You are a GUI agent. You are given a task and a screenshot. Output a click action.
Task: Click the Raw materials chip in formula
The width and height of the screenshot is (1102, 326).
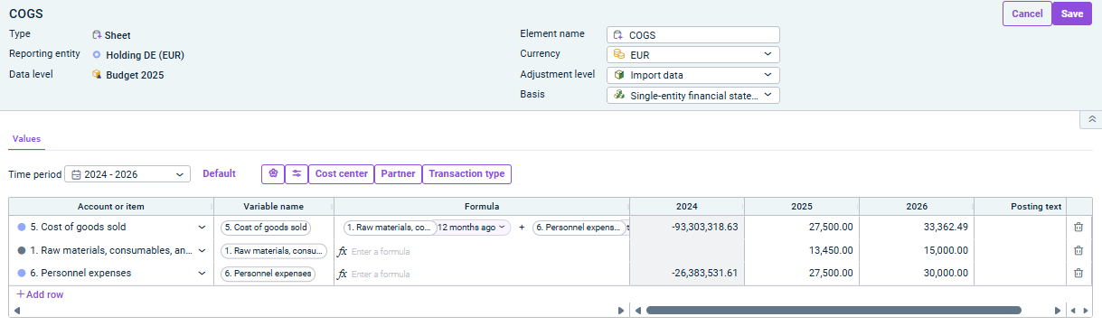click(391, 228)
